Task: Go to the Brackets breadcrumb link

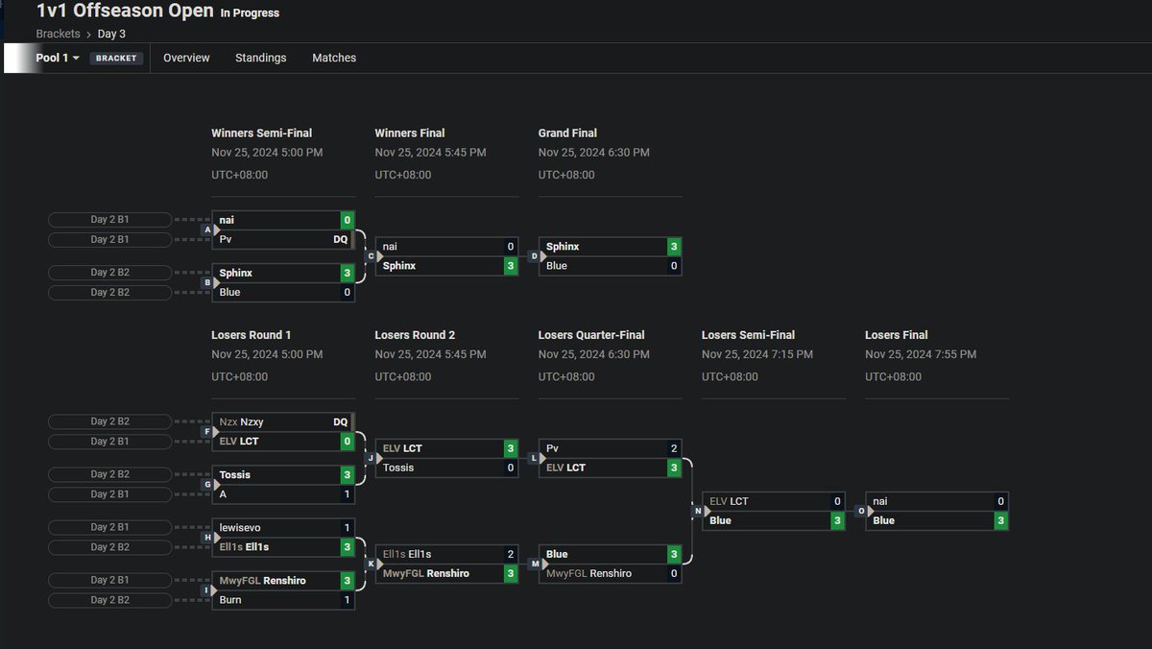Action: 59,34
